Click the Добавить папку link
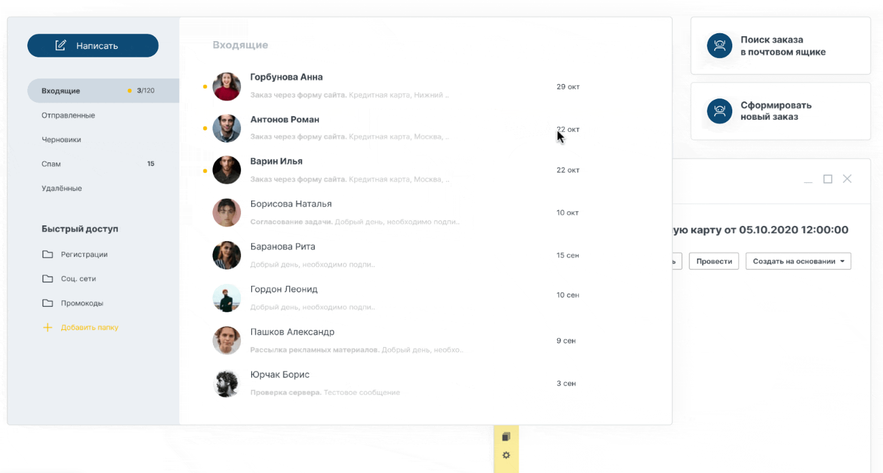The height and width of the screenshot is (473, 883). click(90, 327)
